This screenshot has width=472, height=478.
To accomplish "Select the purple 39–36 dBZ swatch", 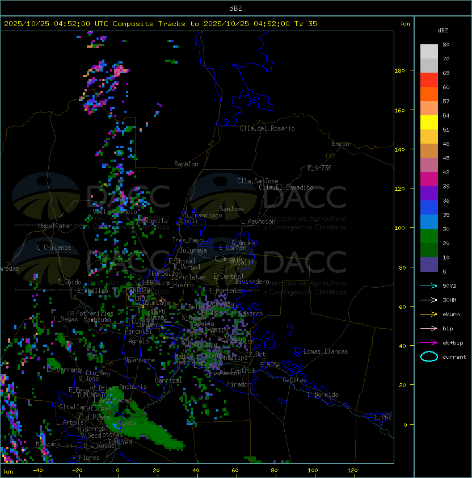I will click(x=429, y=193).
